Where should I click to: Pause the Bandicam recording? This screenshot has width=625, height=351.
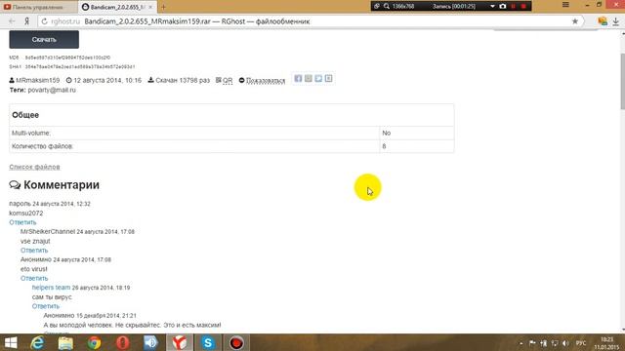(514, 6)
